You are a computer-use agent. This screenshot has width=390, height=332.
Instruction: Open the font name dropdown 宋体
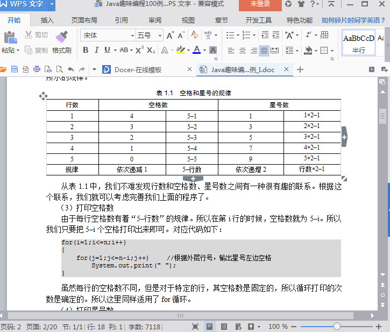(132, 36)
